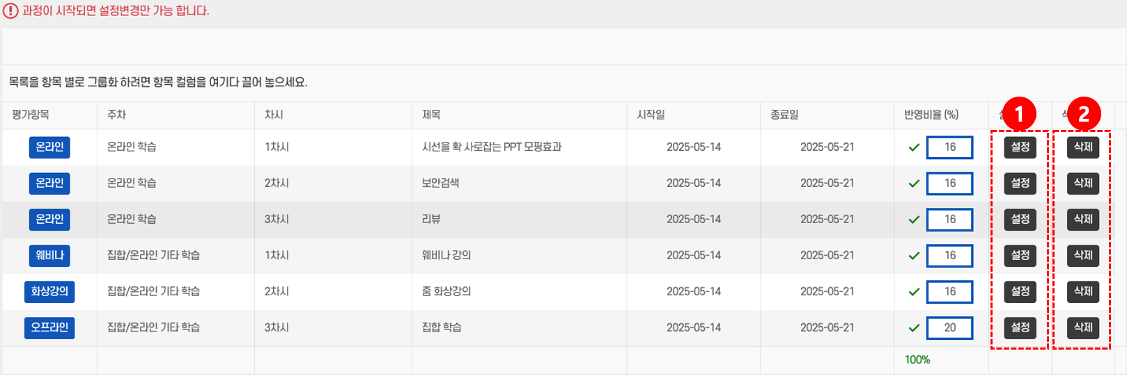This screenshot has height=376, width=1127.
Task: Open 설정 for the 리뷰 row
Action: (1020, 220)
